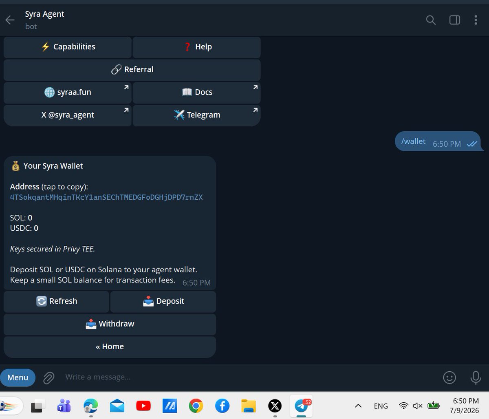The height and width of the screenshot is (419, 489).
Task: Attach a file with paperclip icon
Action: pos(49,378)
